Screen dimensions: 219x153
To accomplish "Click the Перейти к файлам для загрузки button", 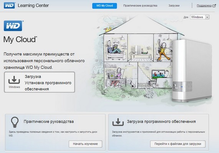I will (178, 144).
